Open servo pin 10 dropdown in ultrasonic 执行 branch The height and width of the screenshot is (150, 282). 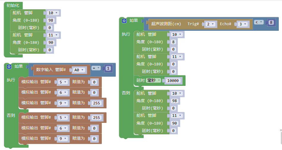(x=177, y=34)
